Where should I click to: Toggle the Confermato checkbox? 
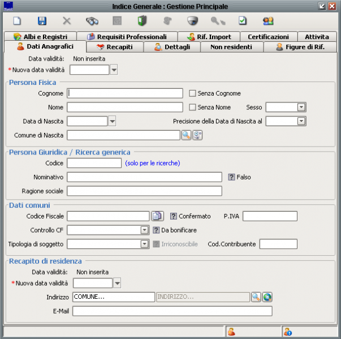[x=174, y=216]
